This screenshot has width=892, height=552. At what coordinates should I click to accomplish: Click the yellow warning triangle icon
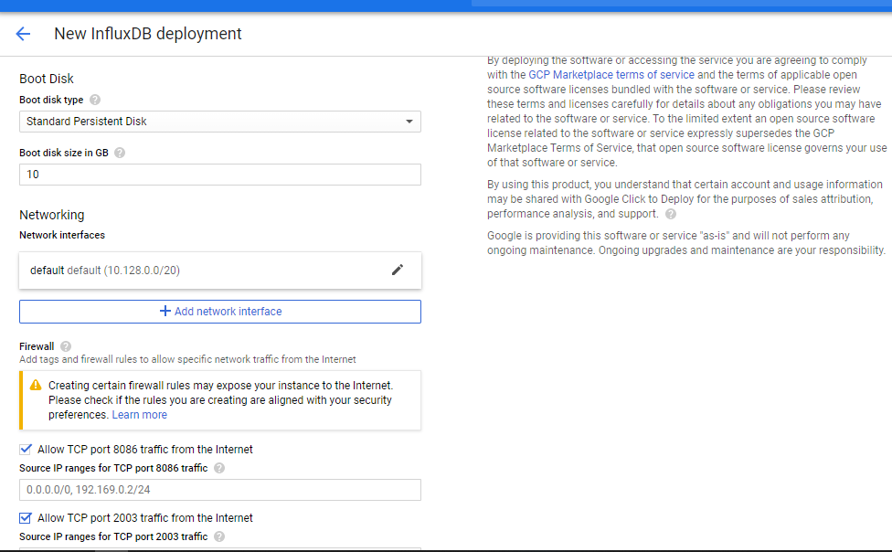36,386
